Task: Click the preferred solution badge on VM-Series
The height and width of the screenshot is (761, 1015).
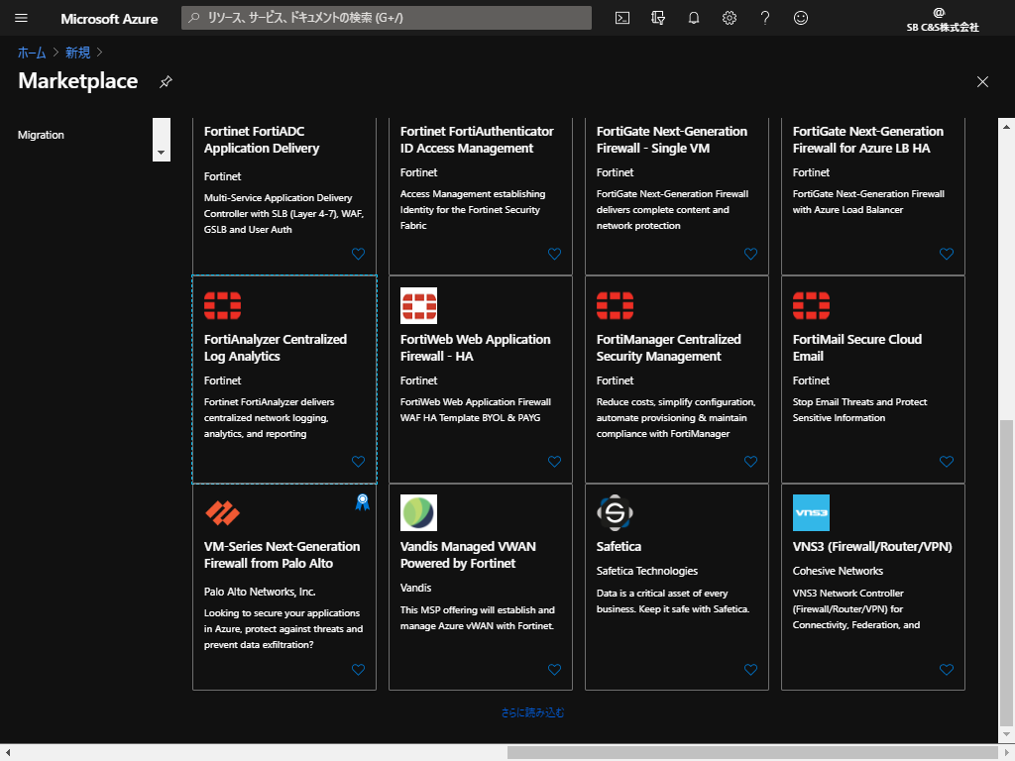Action: coord(363,502)
